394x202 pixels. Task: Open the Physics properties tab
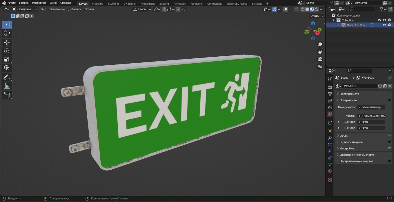click(x=330, y=151)
